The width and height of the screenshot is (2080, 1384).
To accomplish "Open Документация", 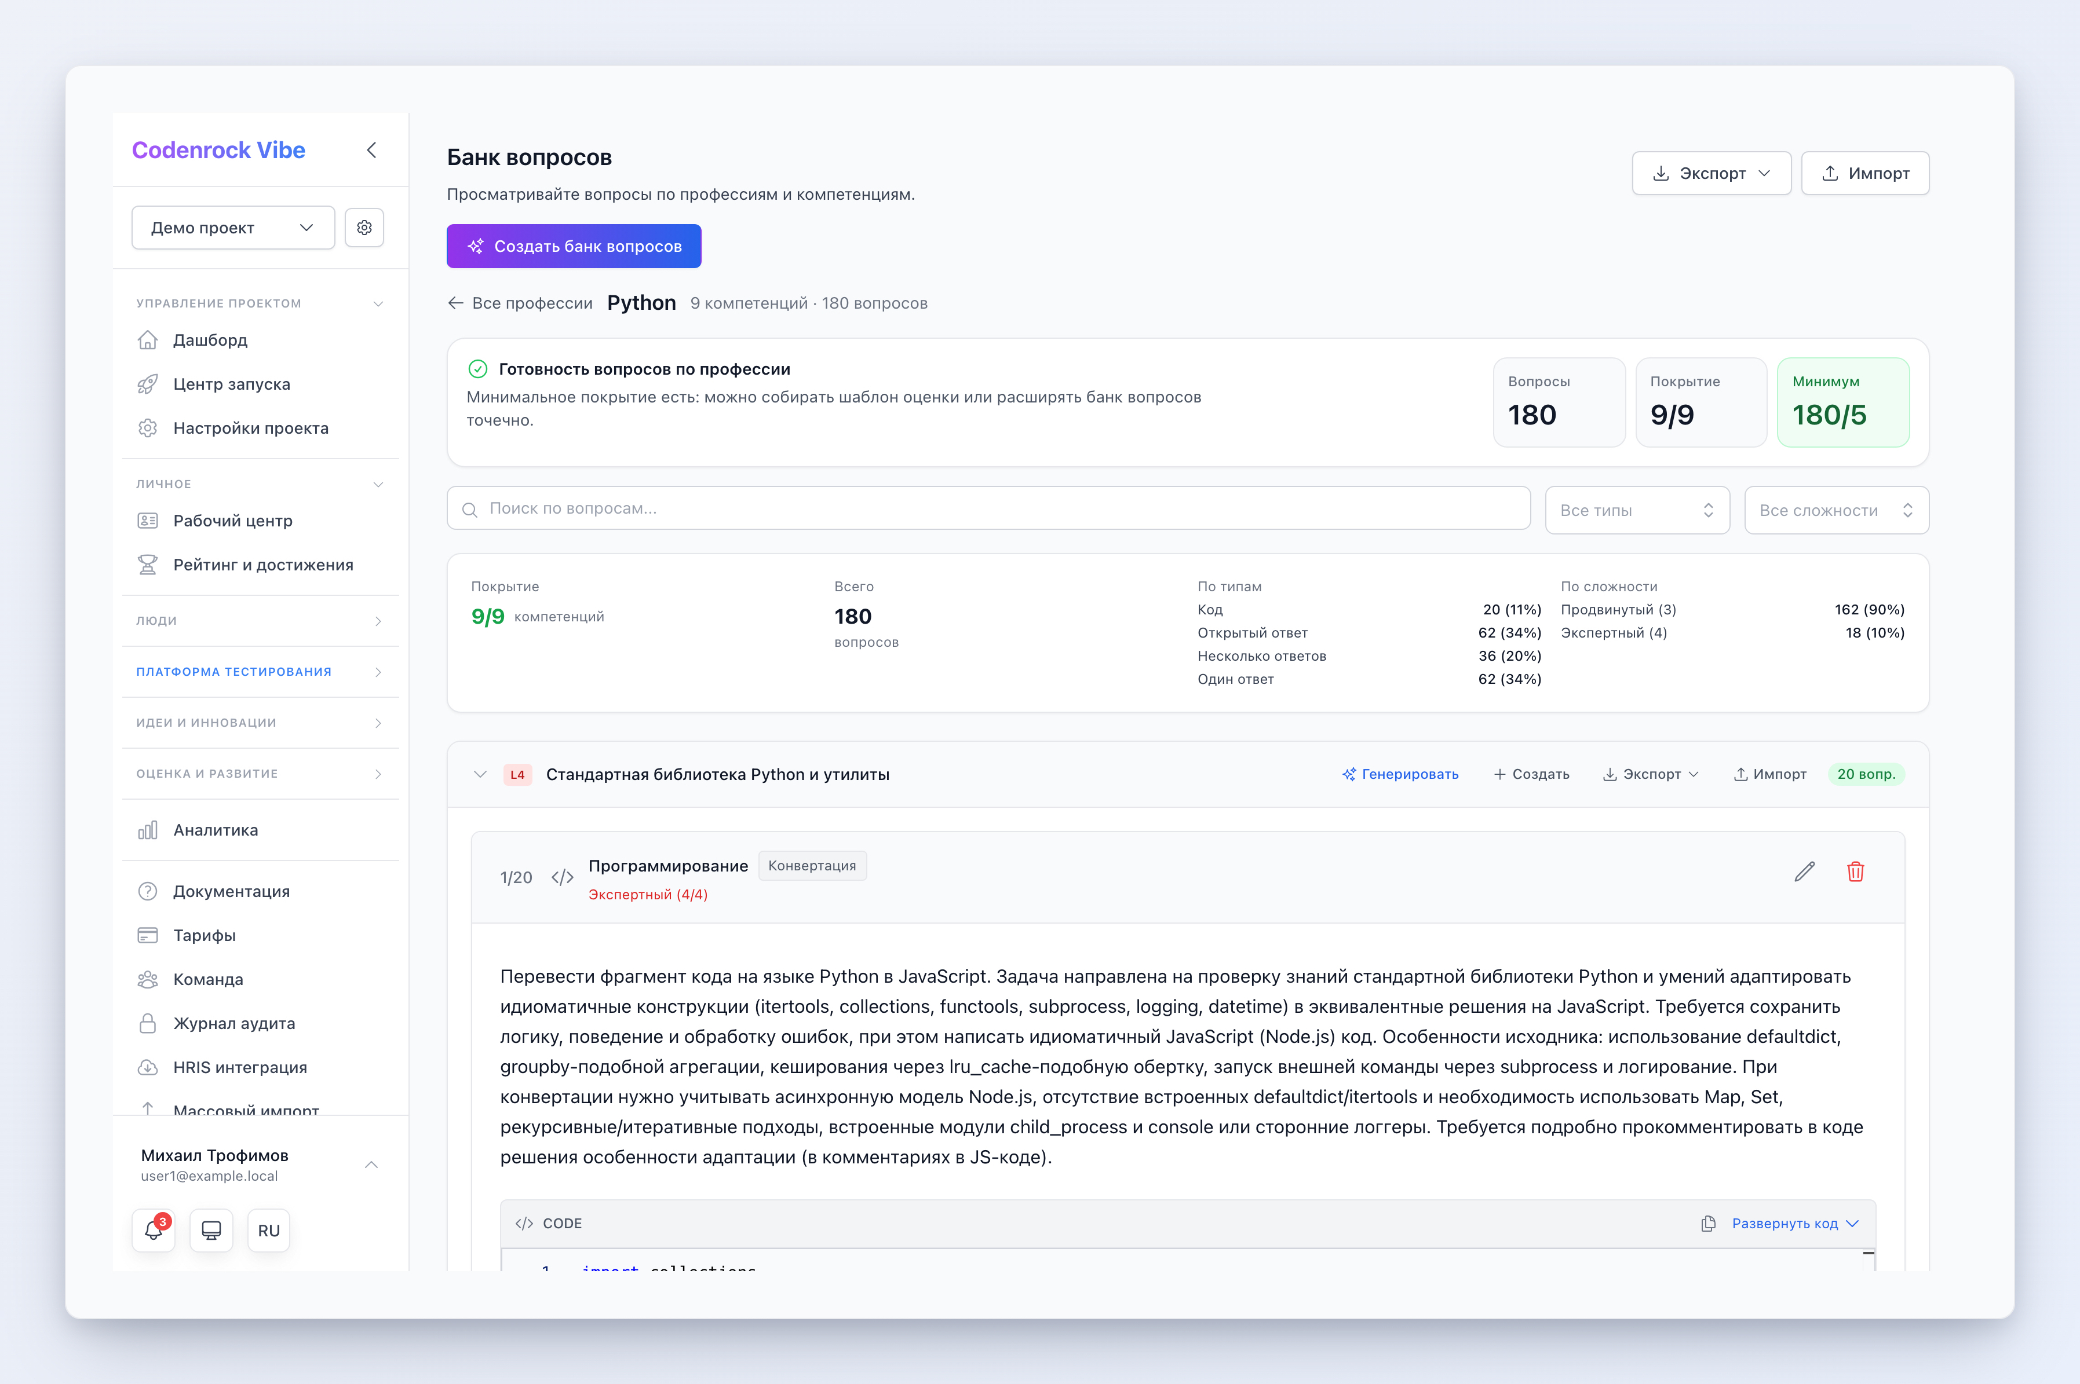I will pyautogui.click(x=231, y=891).
